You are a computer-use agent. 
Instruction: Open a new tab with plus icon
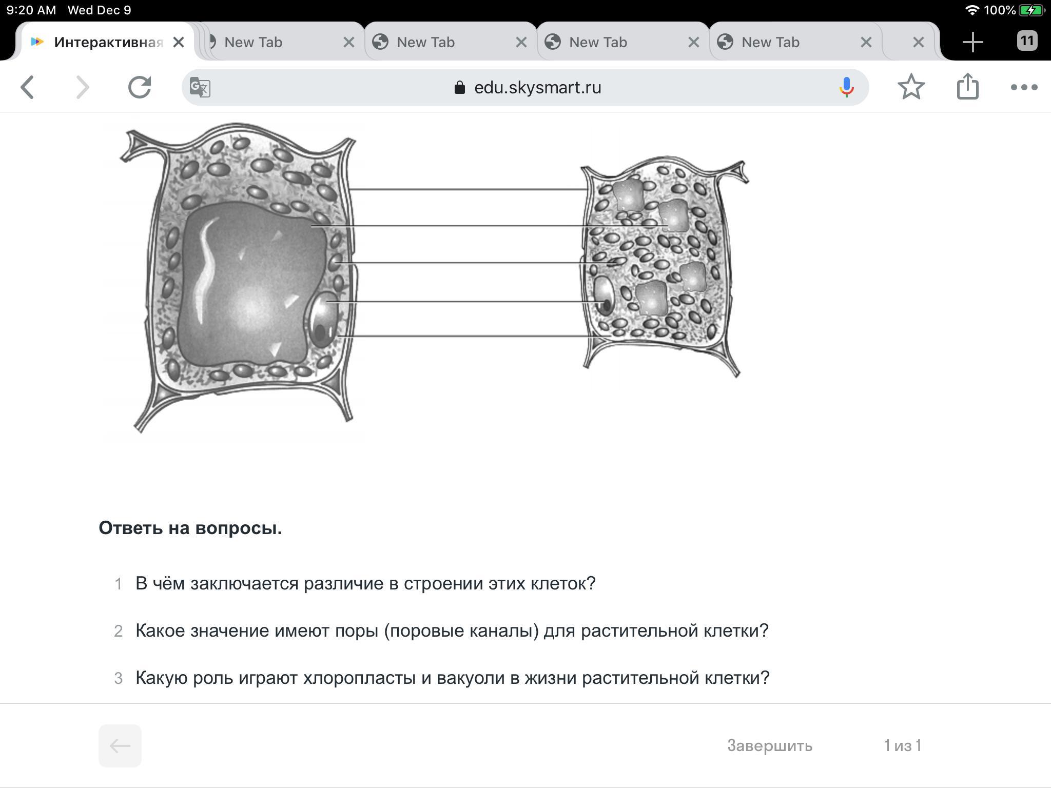[x=972, y=42]
